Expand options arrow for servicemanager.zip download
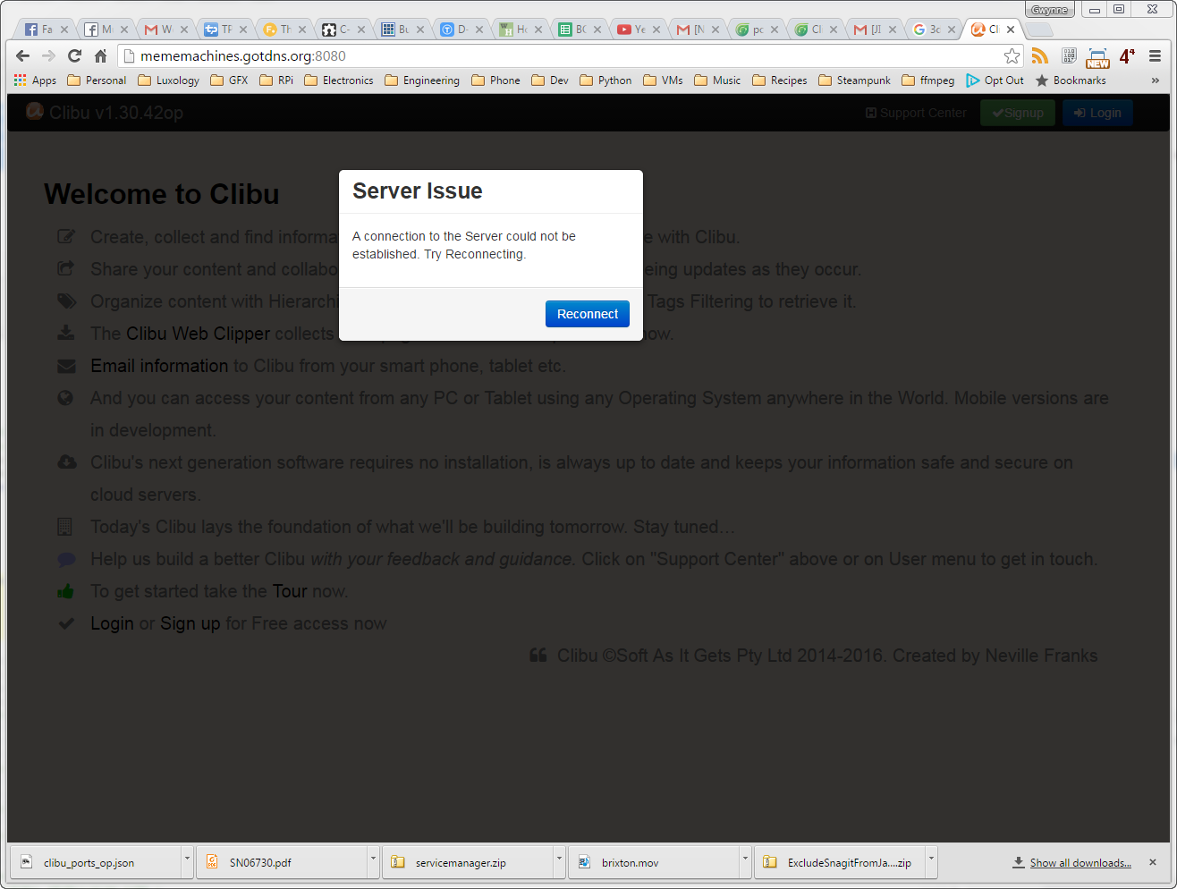The image size is (1177, 889). coord(559,862)
